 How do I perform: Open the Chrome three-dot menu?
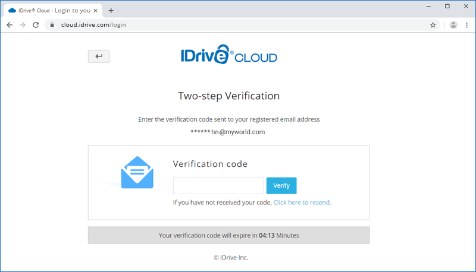pyautogui.click(x=466, y=25)
